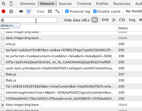The image size is (142, 111).
Task: Go to the Profiles tab
Action: click(x=102, y=4)
